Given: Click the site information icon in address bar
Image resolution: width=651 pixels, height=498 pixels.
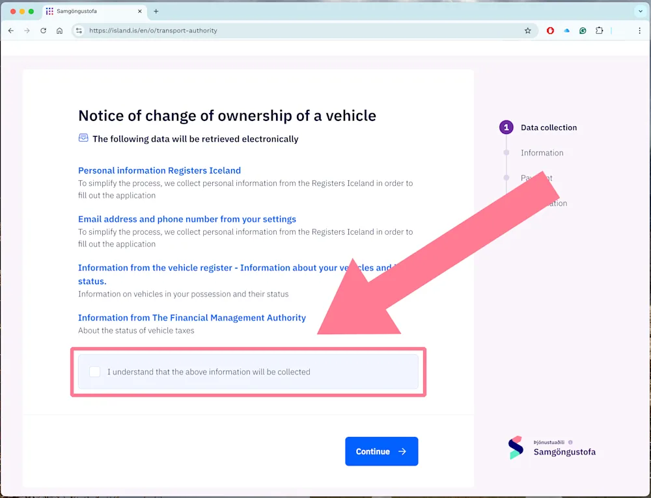Looking at the screenshot, I should coord(78,30).
